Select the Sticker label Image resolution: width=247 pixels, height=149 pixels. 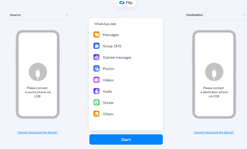coord(108,103)
